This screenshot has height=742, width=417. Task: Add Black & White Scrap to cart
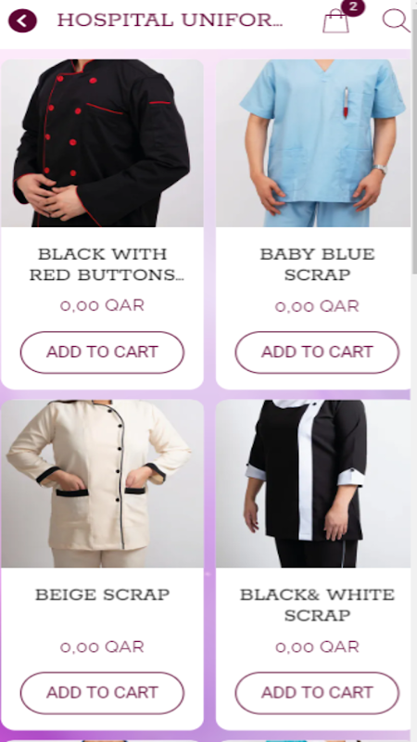[x=317, y=693]
